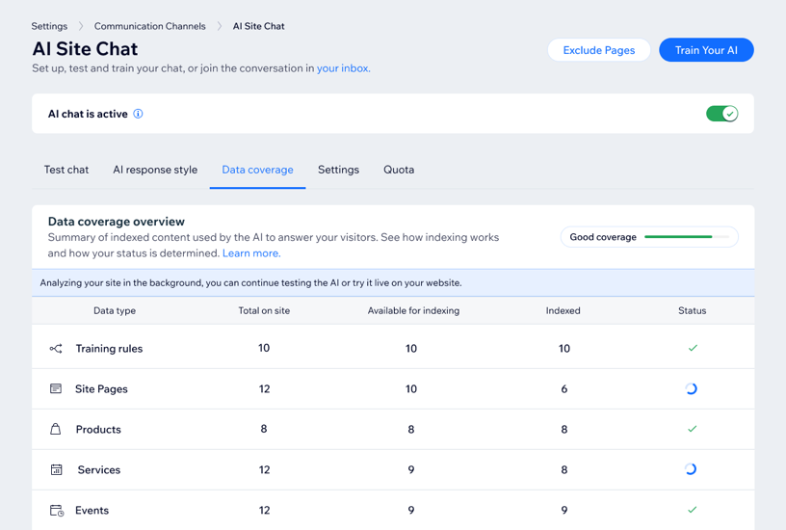
Task: Click the Site Pages loading spinner status
Action: pos(691,389)
